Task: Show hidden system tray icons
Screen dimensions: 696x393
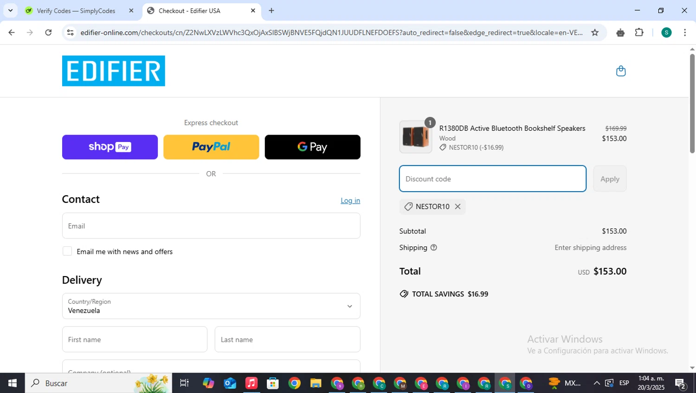Action: pos(597,383)
